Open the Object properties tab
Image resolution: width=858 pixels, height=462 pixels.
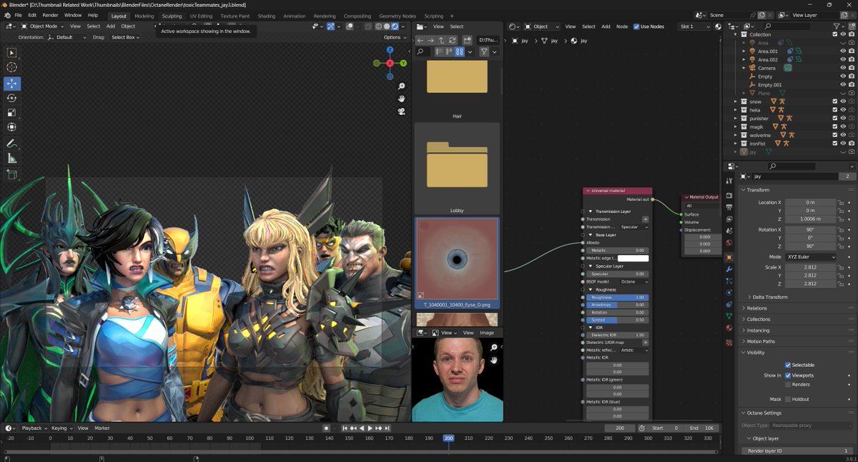729,257
